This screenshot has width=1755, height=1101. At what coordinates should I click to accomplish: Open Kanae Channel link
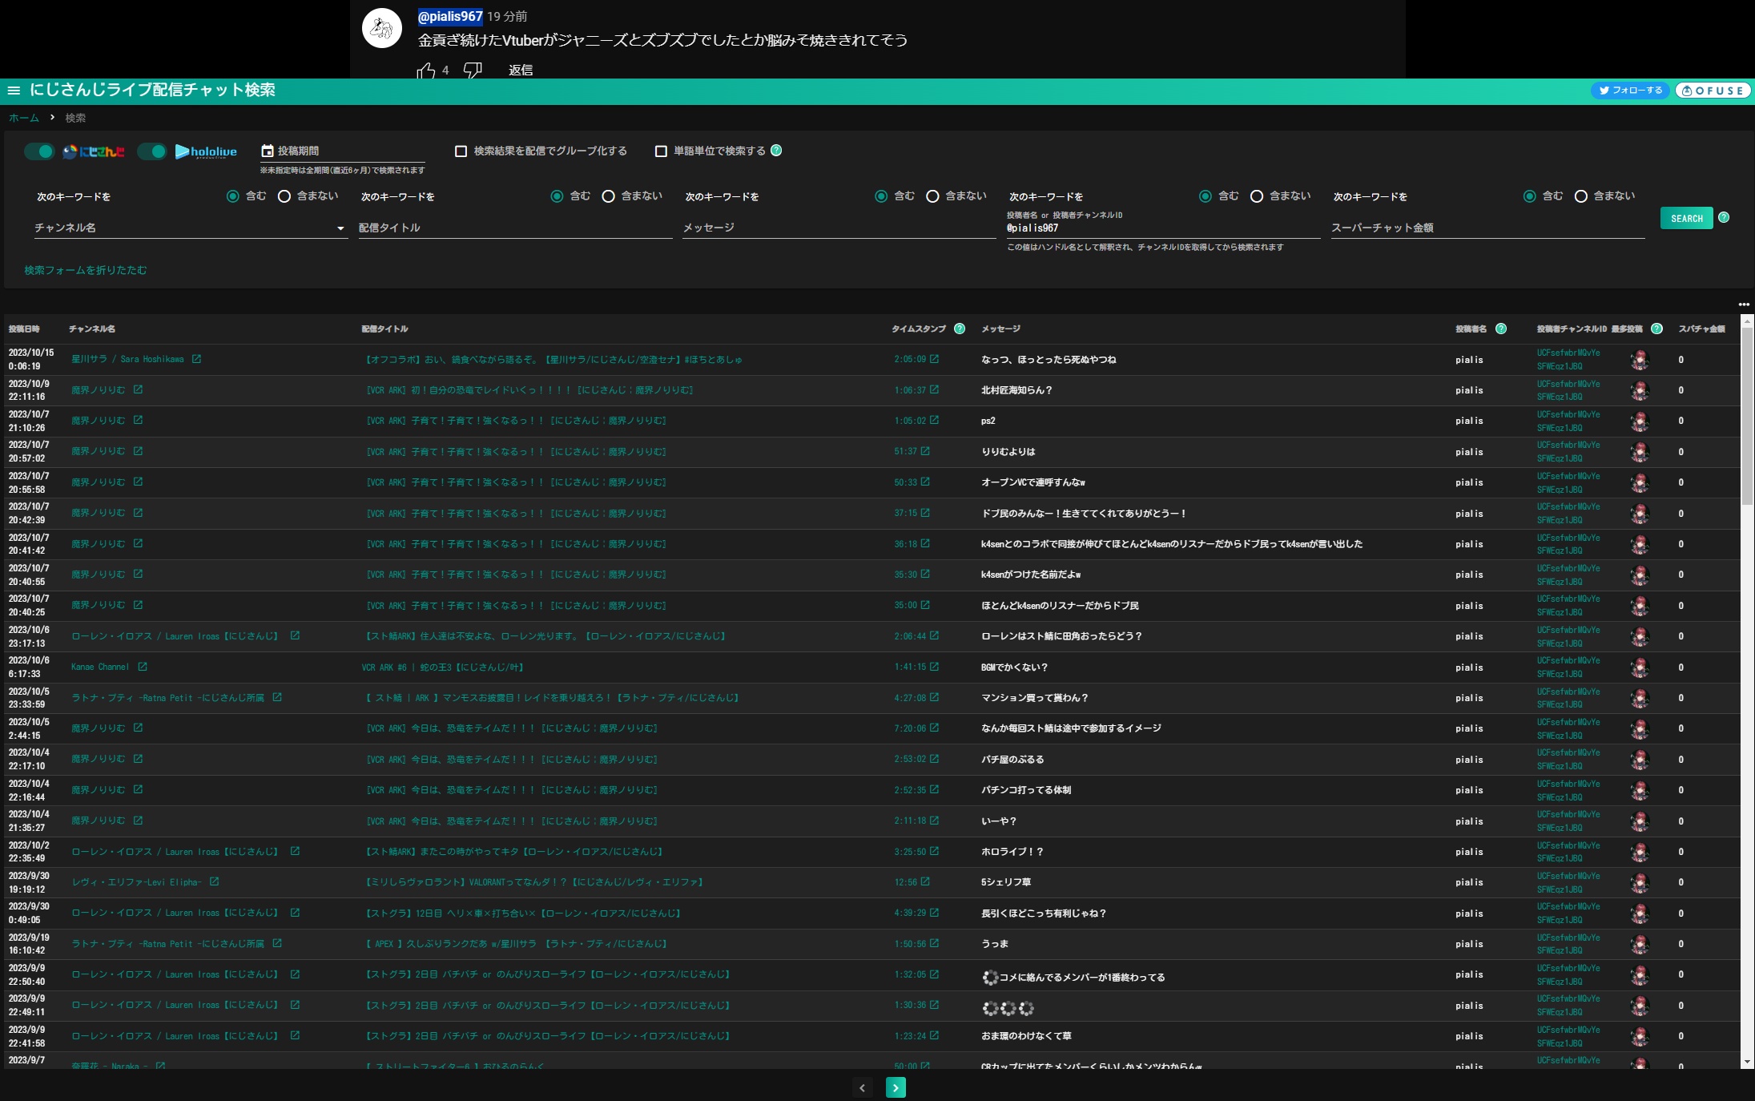point(100,667)
